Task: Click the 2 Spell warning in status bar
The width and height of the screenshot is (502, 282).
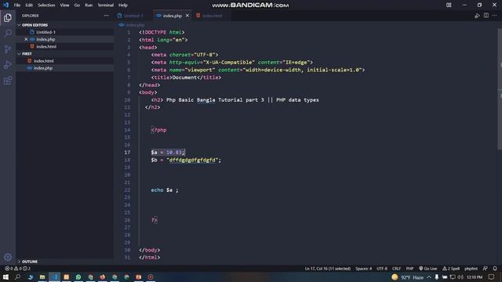Action: pos(451,269)
